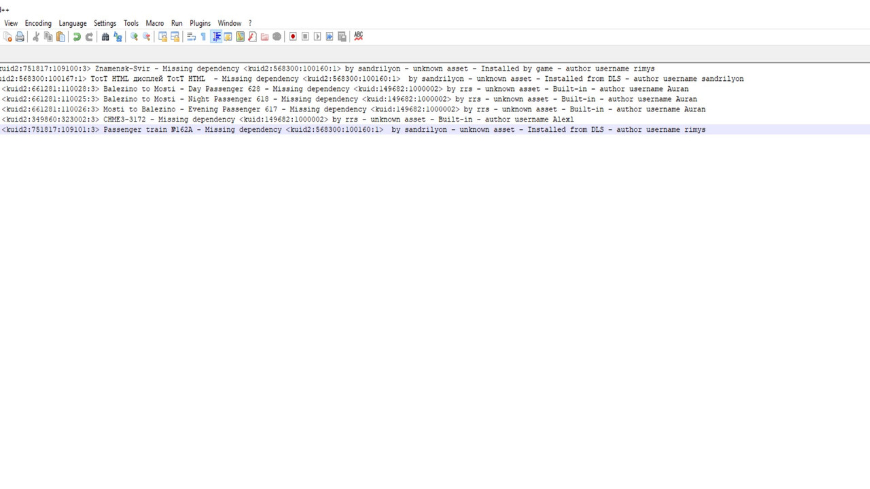Open the Macro menu
This screenshot has width=870, height=489.
(155, 23)
